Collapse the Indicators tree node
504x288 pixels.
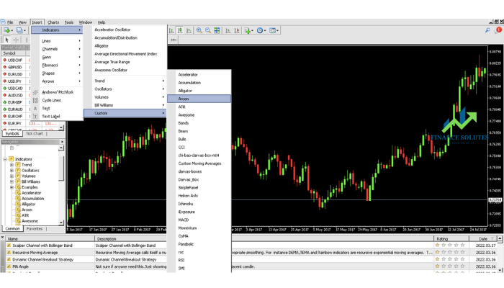pos(6,159)
